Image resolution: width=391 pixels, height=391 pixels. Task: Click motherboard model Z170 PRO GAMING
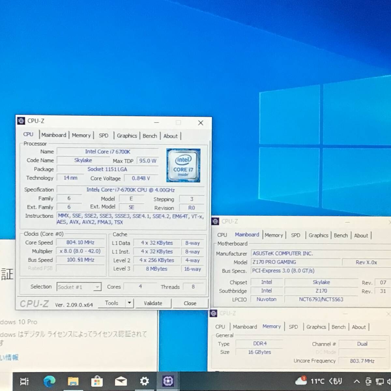tap(296, 262)
